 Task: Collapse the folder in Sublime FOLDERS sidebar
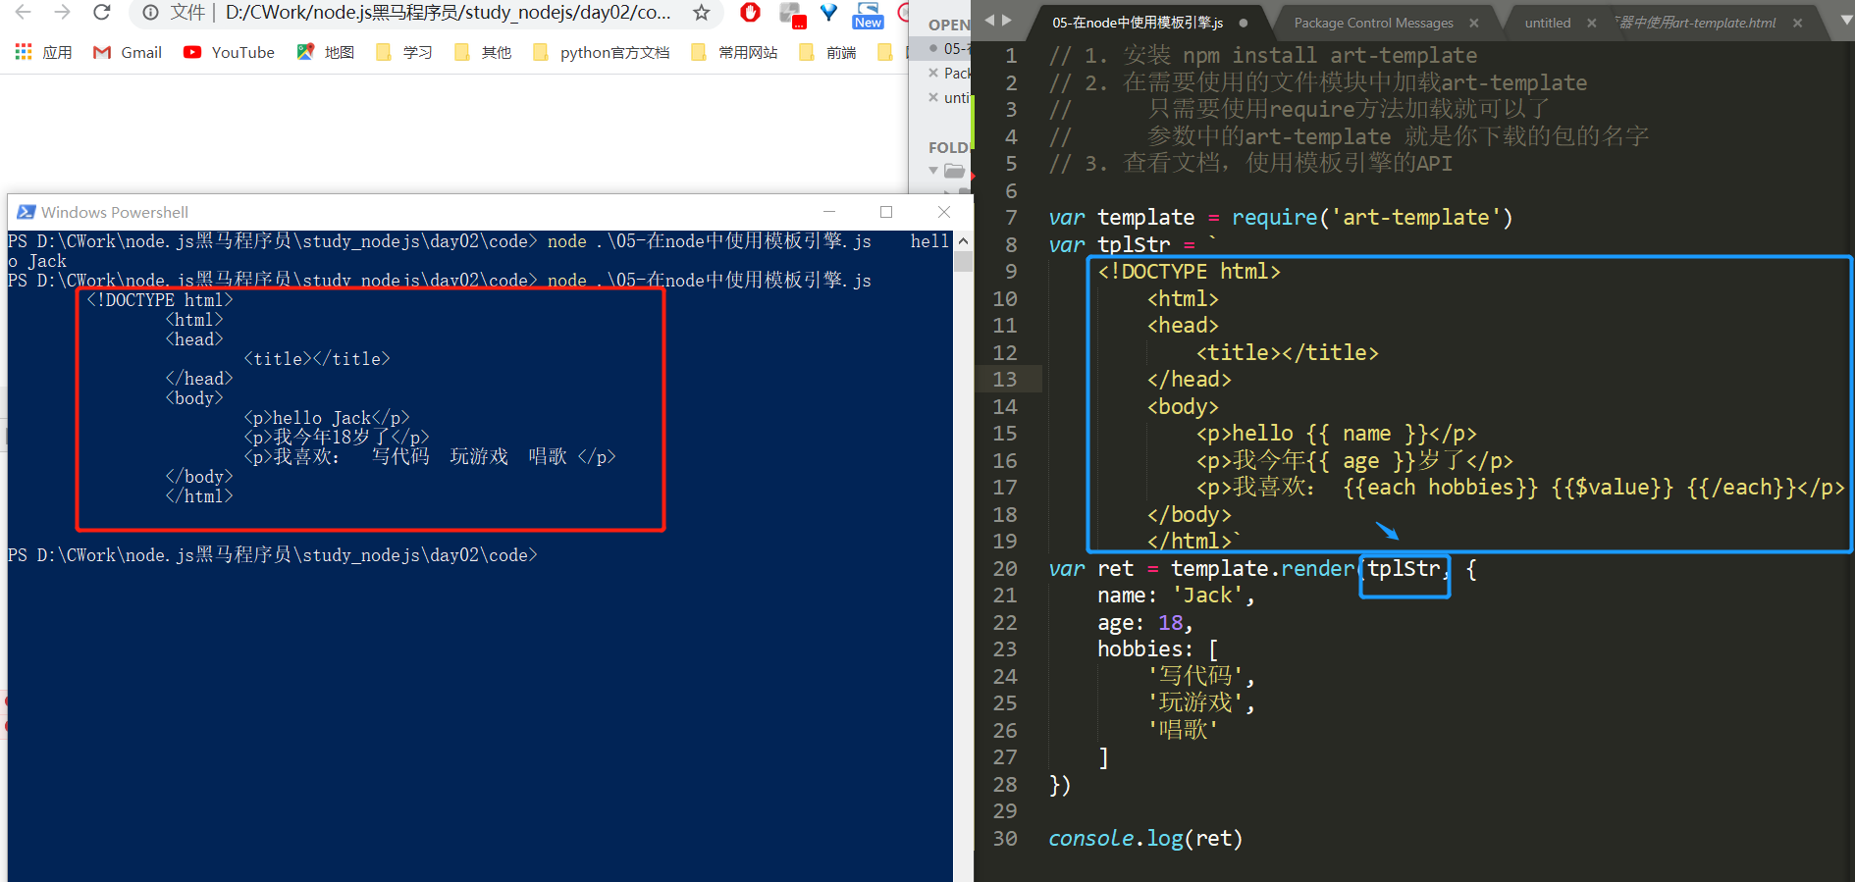pyautogui.click(x=933, y=171)
